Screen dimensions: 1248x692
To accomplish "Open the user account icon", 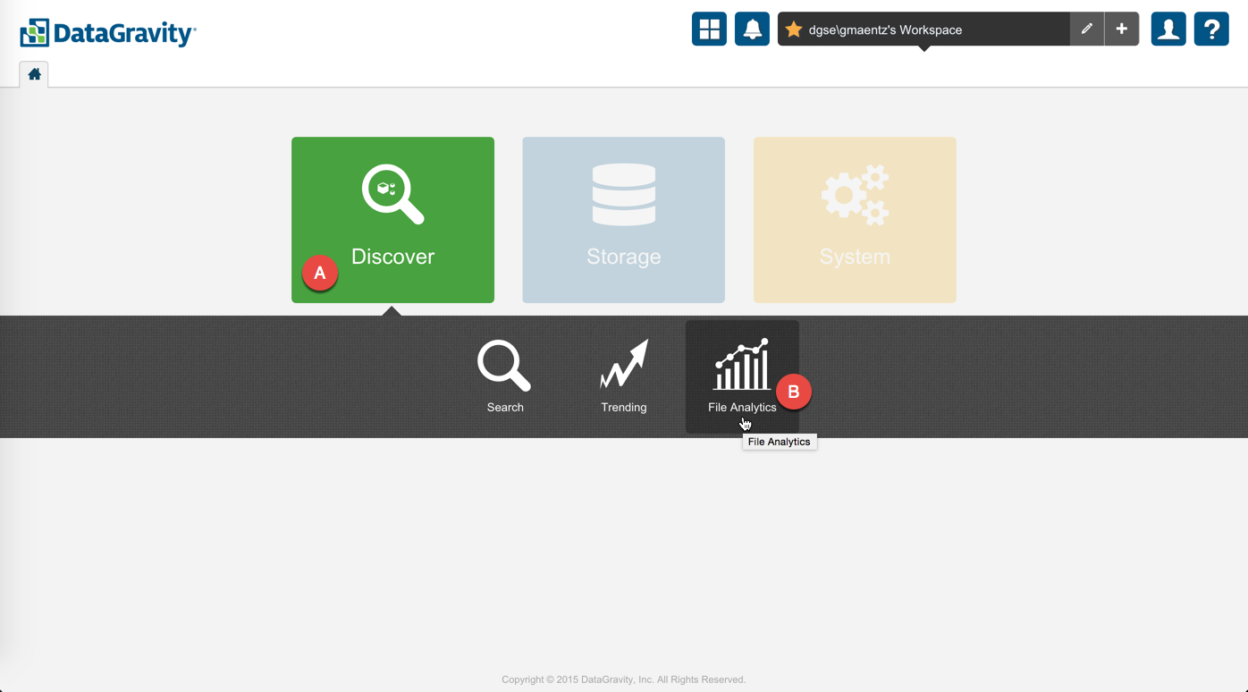I will tap(1168, 29).
